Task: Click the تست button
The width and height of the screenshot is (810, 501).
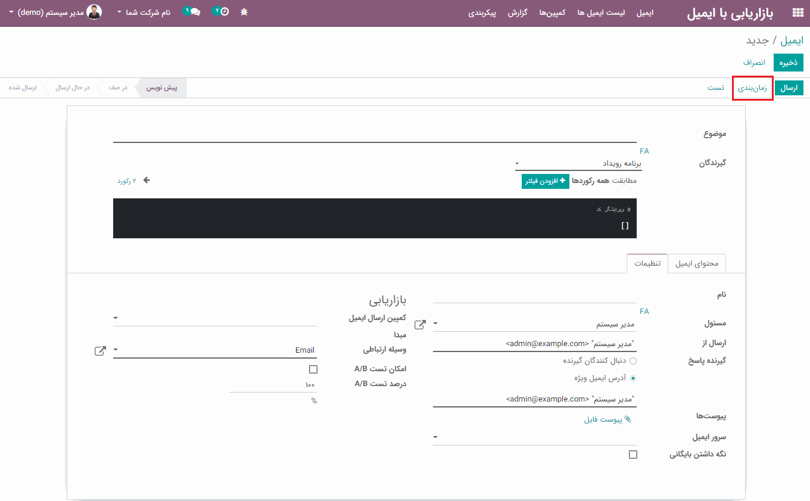Action: (715, 88)
